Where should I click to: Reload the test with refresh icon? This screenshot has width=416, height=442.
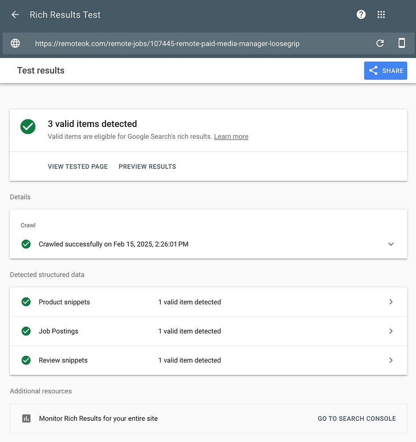[x=380, y=43]
